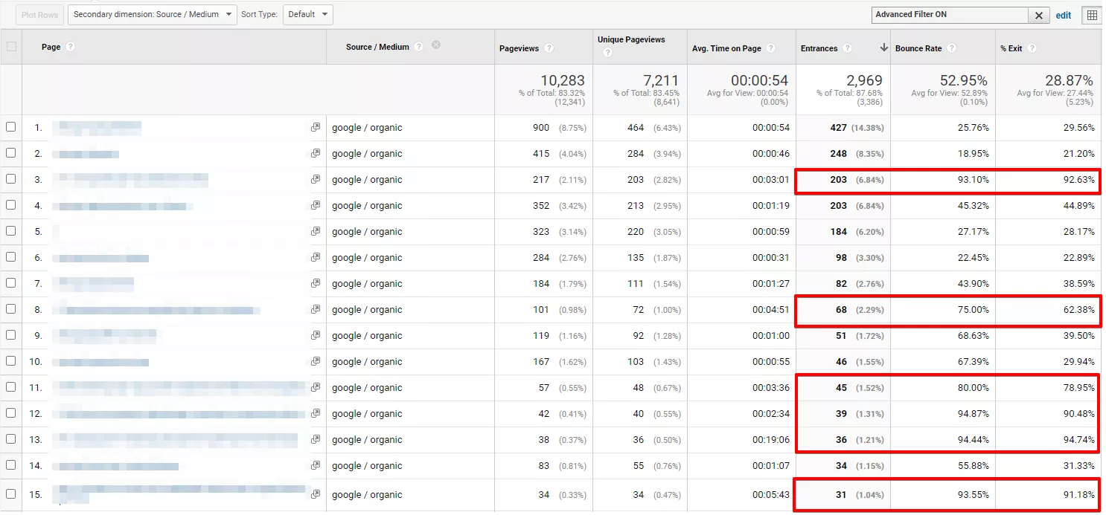
Task: Open row 8 page in new window icon
Action: click(x=316, y=309)
